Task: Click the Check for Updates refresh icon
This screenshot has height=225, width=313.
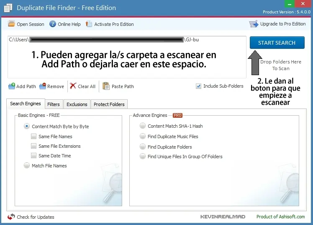Action: 11,217
